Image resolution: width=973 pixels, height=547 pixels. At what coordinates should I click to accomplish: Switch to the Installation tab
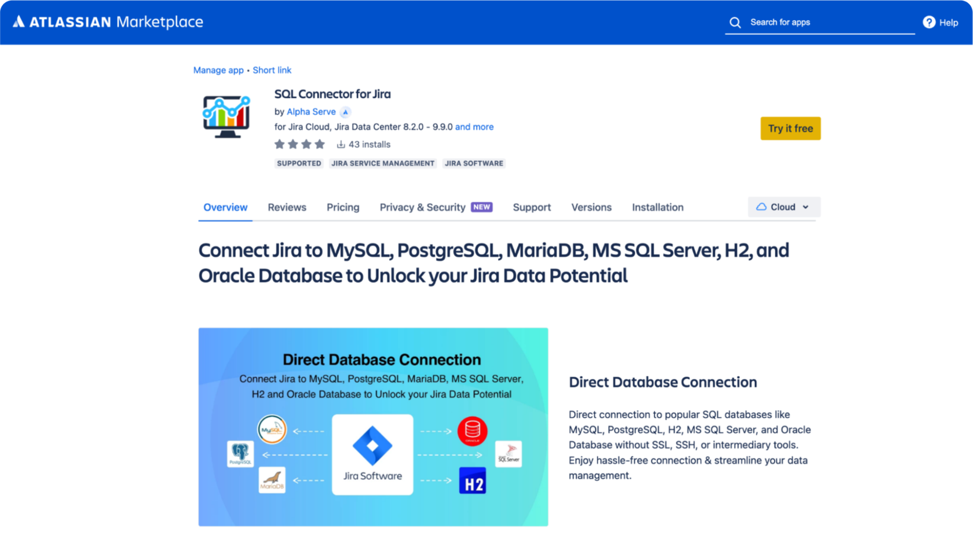click(x=657, y=207)
